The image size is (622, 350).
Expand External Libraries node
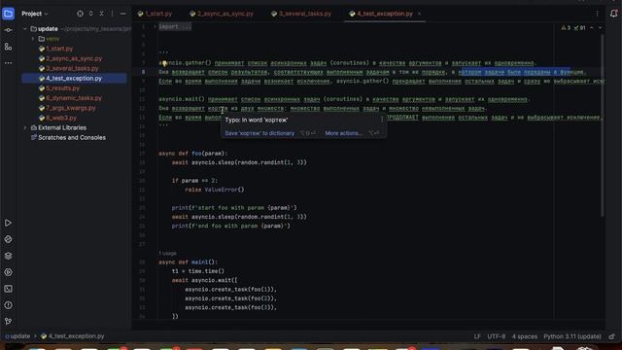click(x=25, y=127)
